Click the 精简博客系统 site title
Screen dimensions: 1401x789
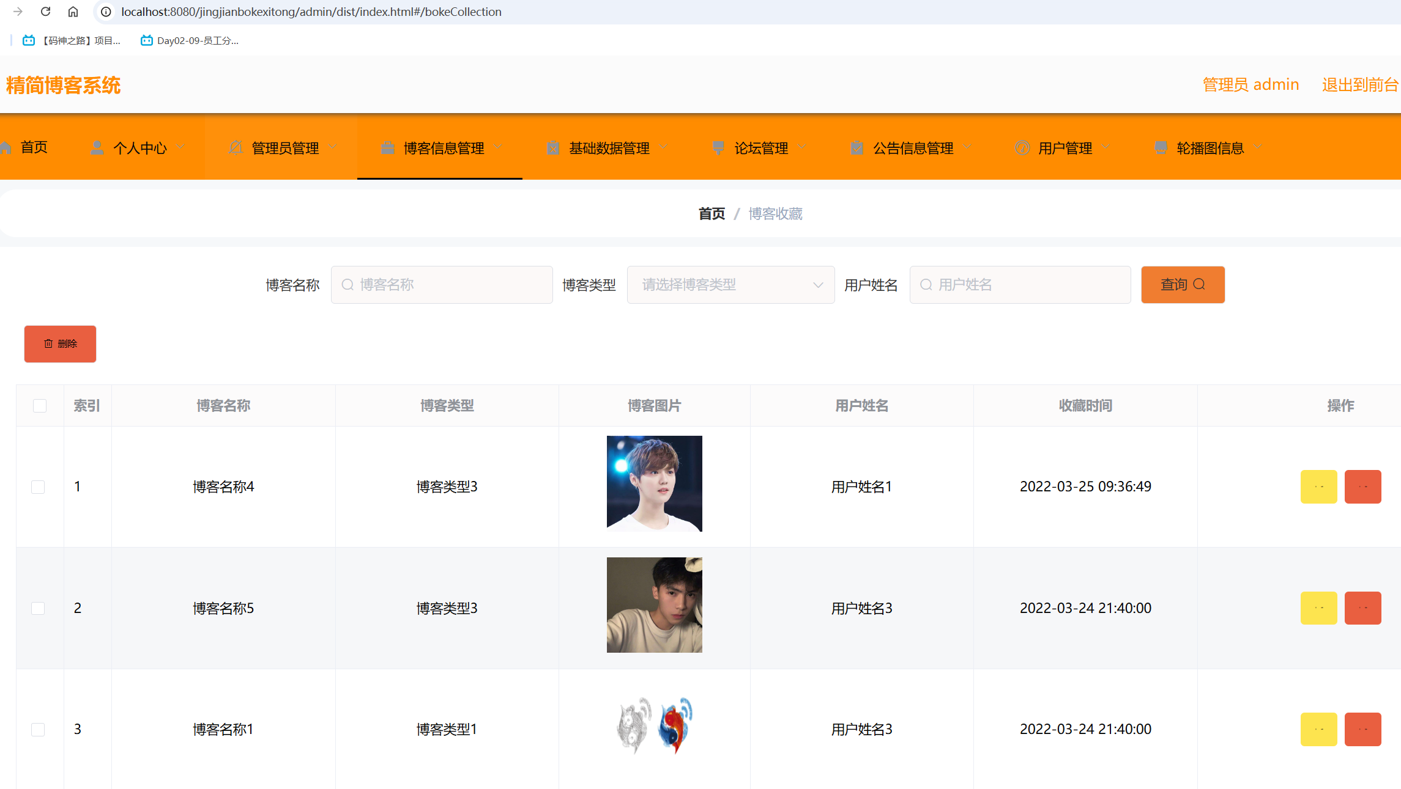pos(64,86)
